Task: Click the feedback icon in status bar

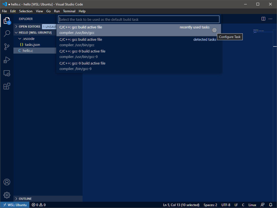Action: 262,205
